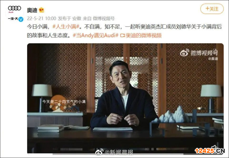Screen dimensions: 229x158
Task: Click the video camera icon before 奥迪的微博视频
Action: coord(122,35)
